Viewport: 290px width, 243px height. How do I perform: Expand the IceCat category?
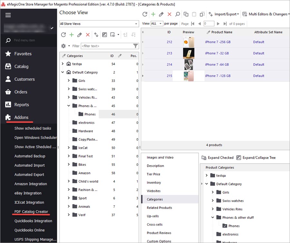[69, 148]
